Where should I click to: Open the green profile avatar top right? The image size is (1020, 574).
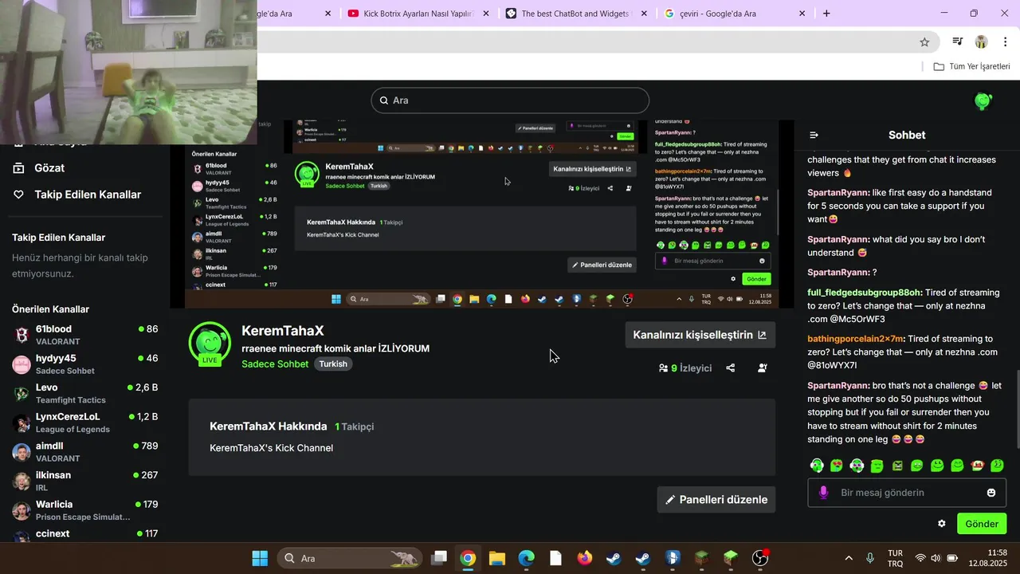(x=983, y=101)
